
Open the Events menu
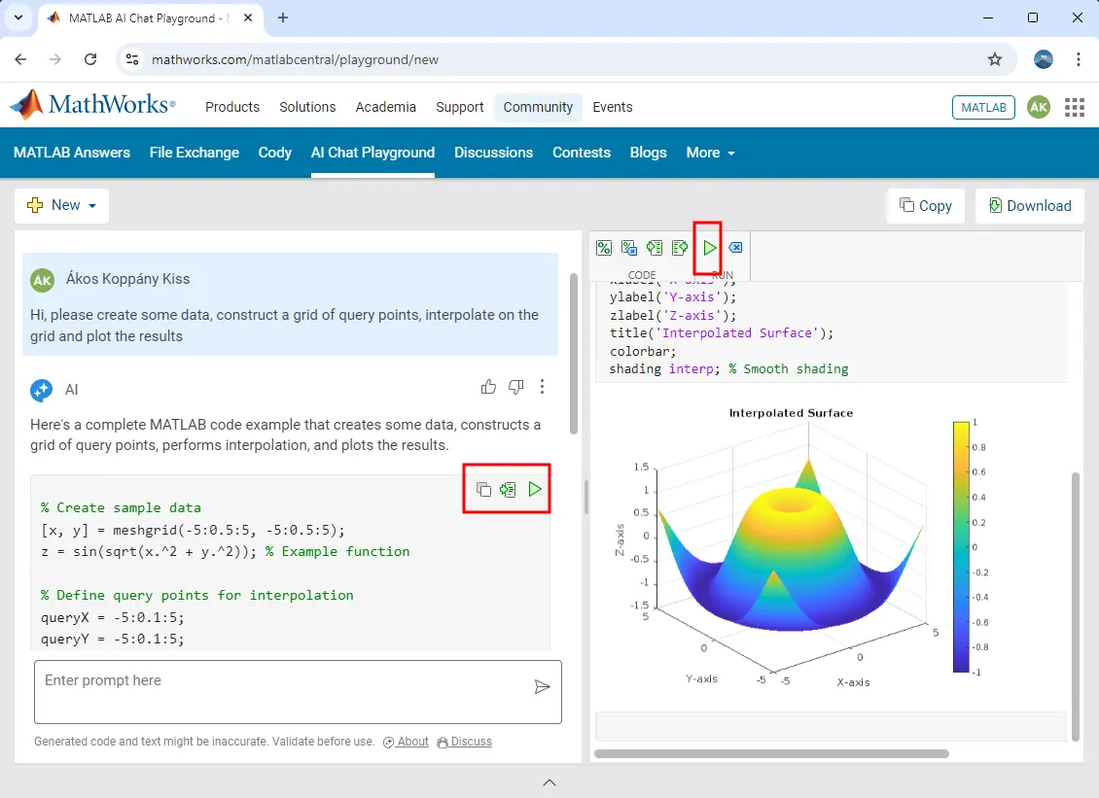click(x=613, y=107)
